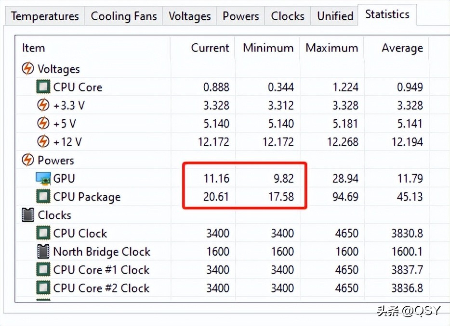Select the CPU Package row label
Screen dimensions: 450x326
[87, 197]
